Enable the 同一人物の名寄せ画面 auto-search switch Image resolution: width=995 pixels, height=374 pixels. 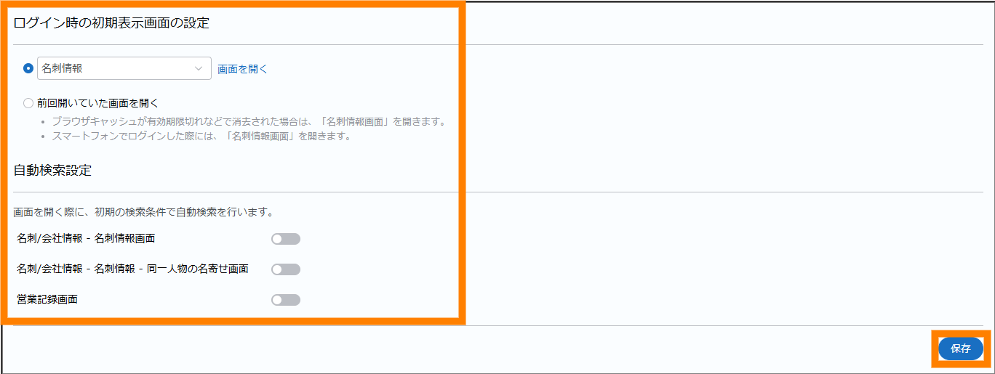click(286, 269)
